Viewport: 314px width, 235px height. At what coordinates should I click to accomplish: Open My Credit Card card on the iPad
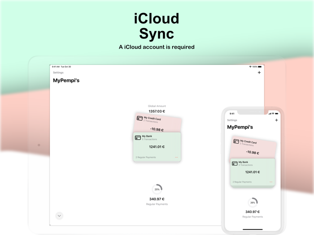(x=158, y=123)
